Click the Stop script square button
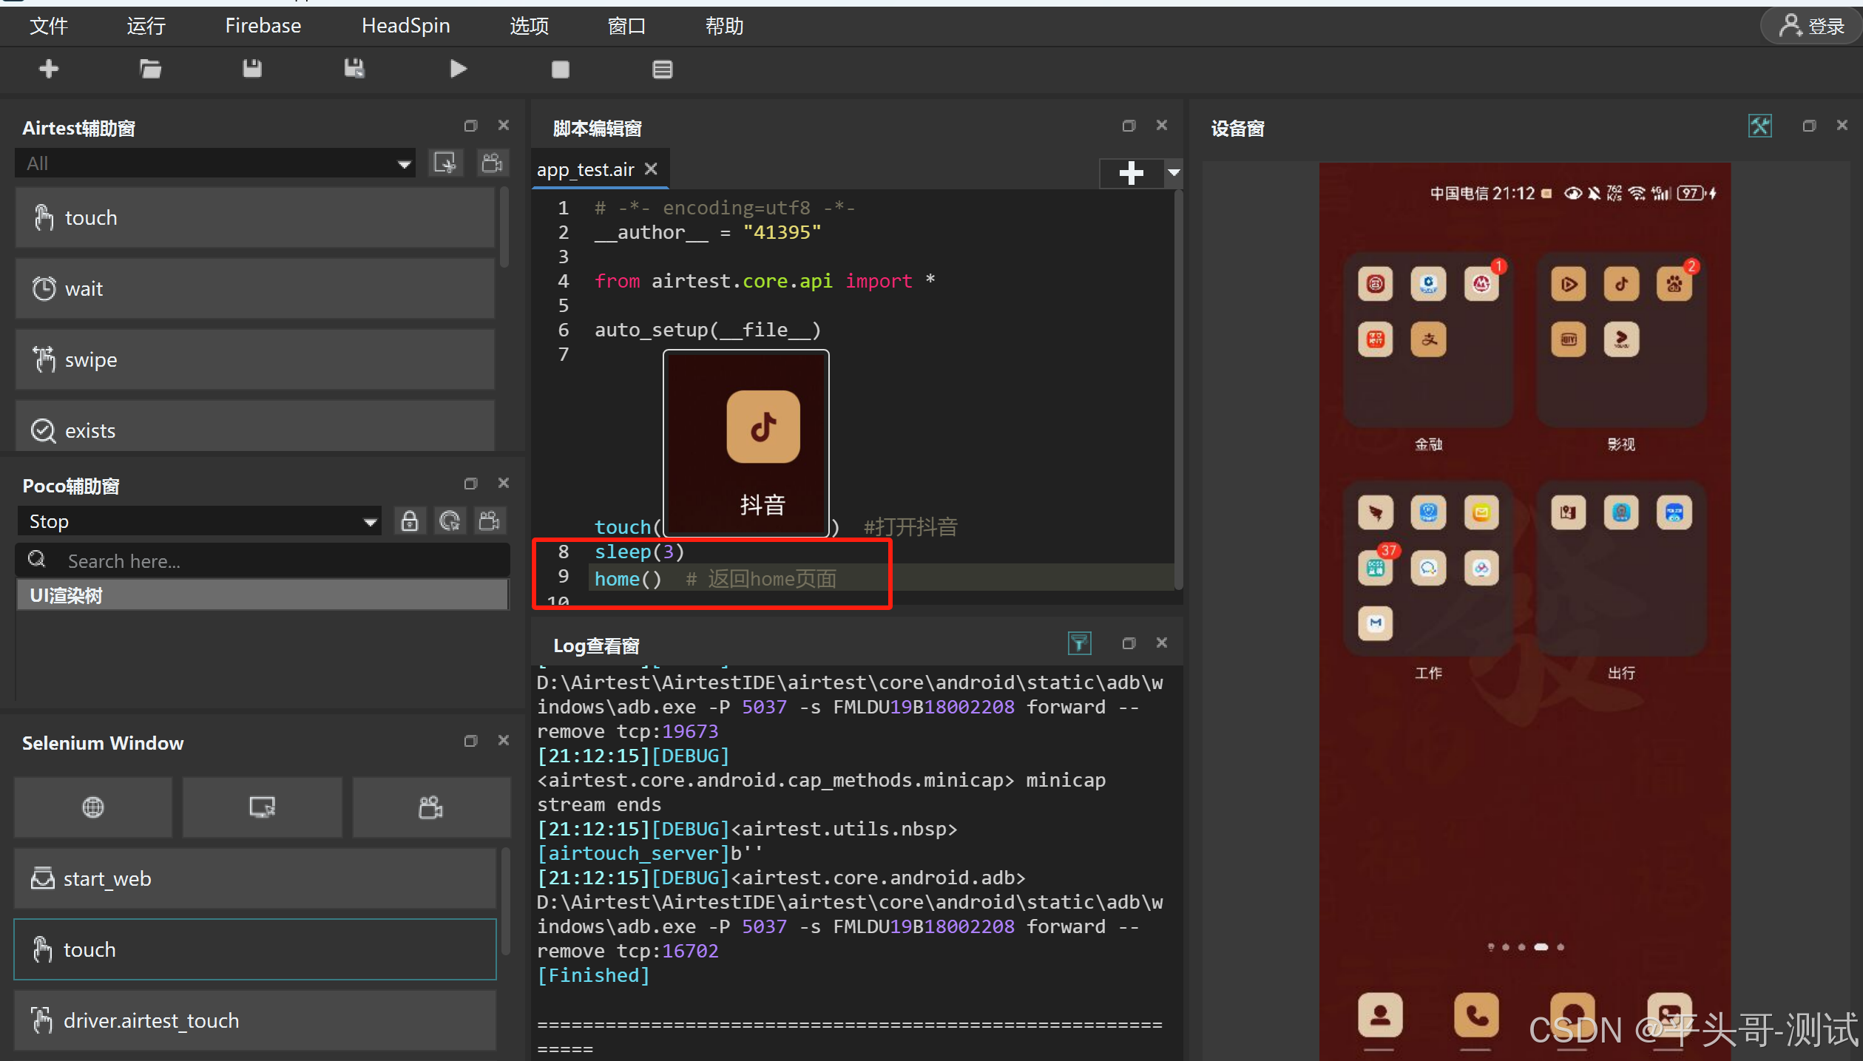The height and width of the screenshot is (1061, 1863). pos(560,70)
